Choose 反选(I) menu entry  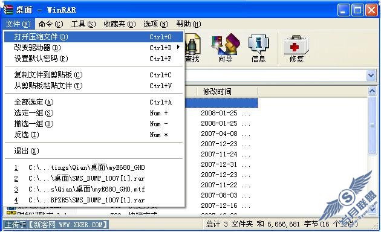pyautogui.click(x=94, y=135)
